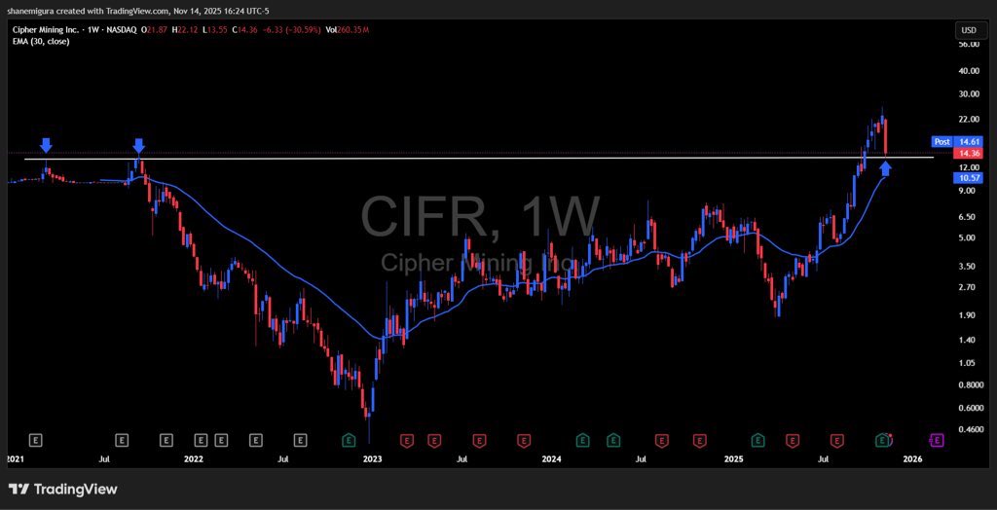997x510 pixels.
Task: Open the red earnings marker just before 2025
Action: (699, 439)
